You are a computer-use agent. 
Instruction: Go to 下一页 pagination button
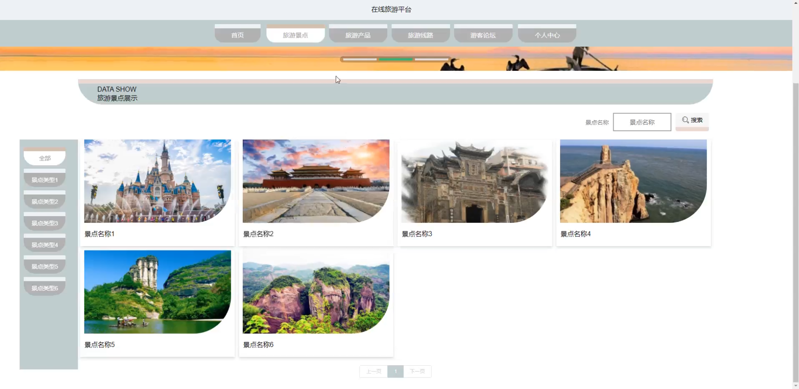click(x=417, y=371)
